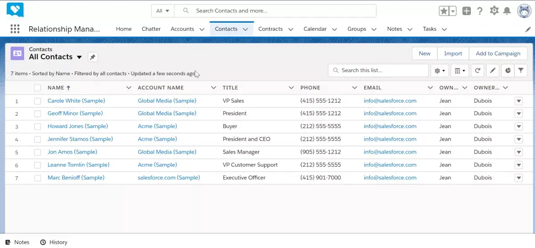Image resolution: width=535 pixels, height=248 pixels.
Task: Go to the Chatter tab
Action: [x=151, y=29]
